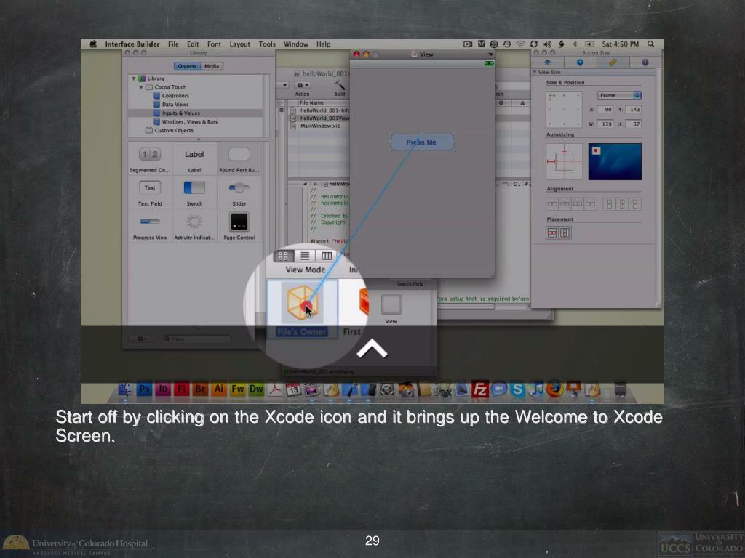Screen dimensions: 745x558
Task: Select the Activity Indicator library object
Action: pyautogui.click(x=194, y=227)
